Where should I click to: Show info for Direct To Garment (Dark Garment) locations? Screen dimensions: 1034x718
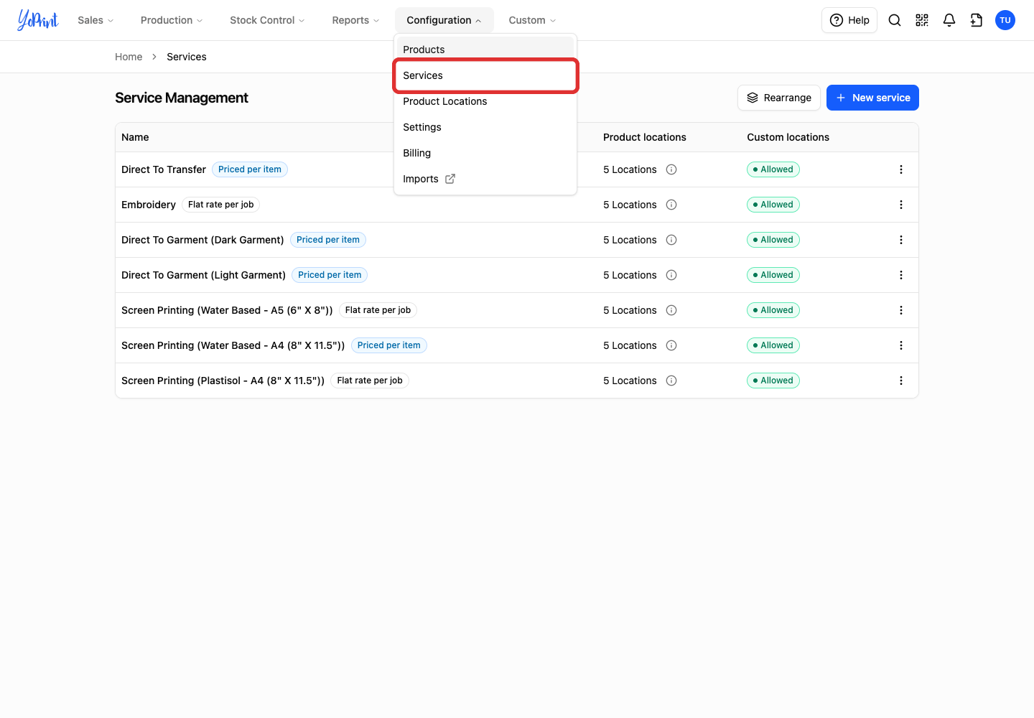[671, 240]
